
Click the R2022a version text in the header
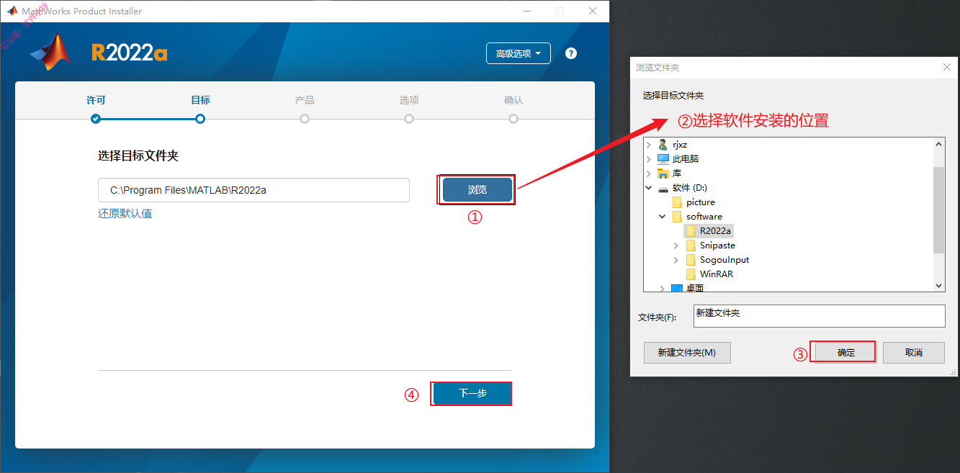coord(130,53)
